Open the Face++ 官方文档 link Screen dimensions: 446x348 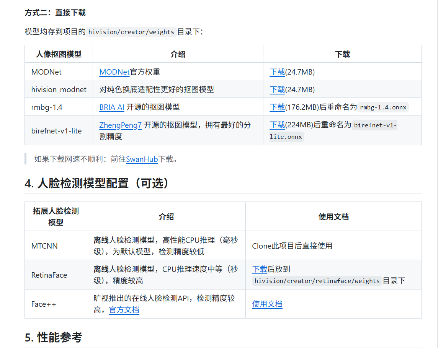(x=124, y=310)
